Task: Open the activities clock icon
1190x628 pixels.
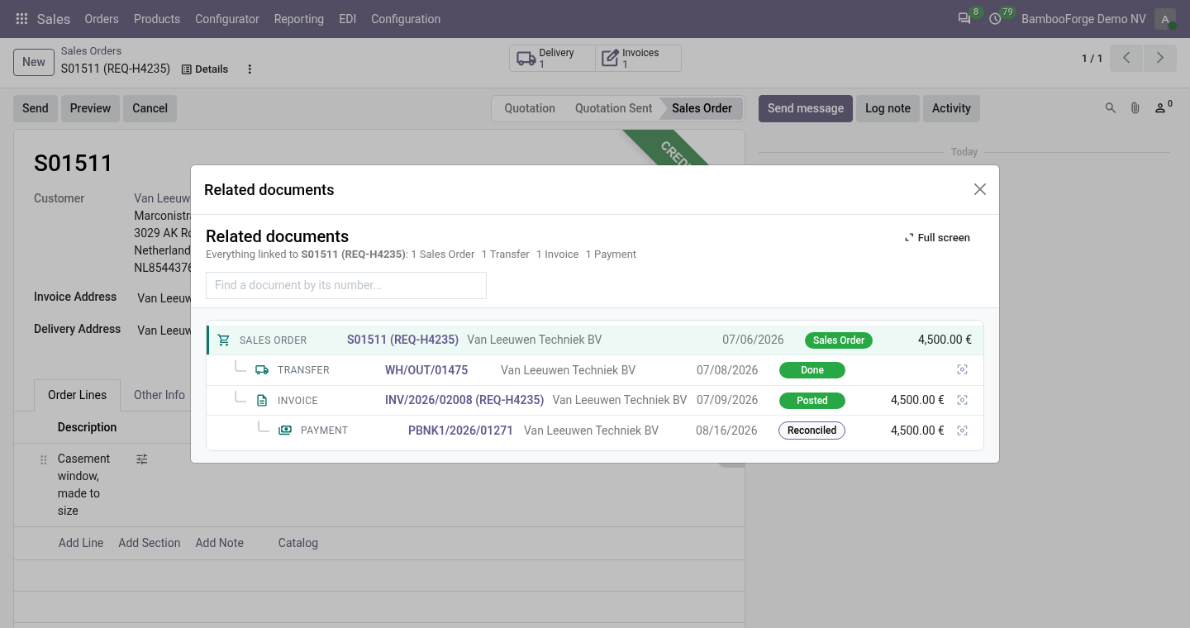Action: tap(996, 19)
